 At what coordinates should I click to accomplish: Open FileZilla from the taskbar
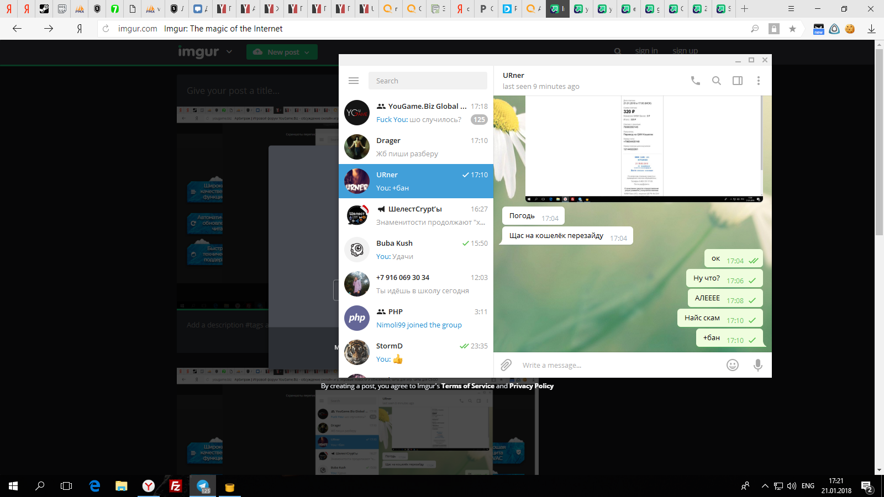tap(176, 486)
